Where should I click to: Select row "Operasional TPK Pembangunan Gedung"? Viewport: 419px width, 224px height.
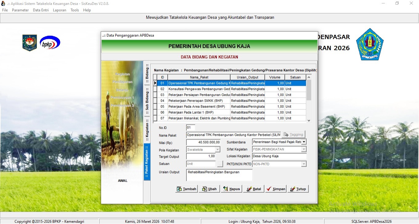[230, 83]
